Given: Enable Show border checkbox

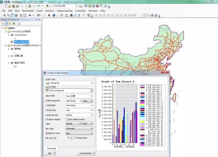Looking at the screenshot, I should pyautogui.click(x=75, y=138).
